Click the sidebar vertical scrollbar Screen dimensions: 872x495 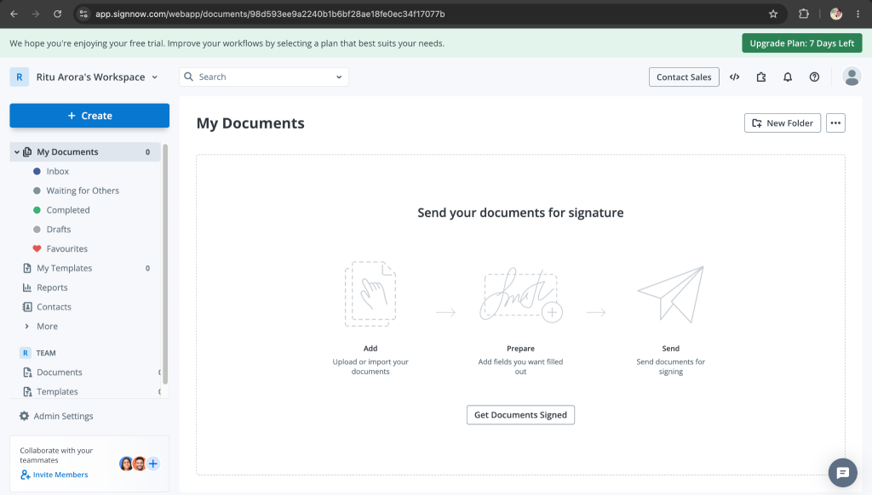(165, 265)
